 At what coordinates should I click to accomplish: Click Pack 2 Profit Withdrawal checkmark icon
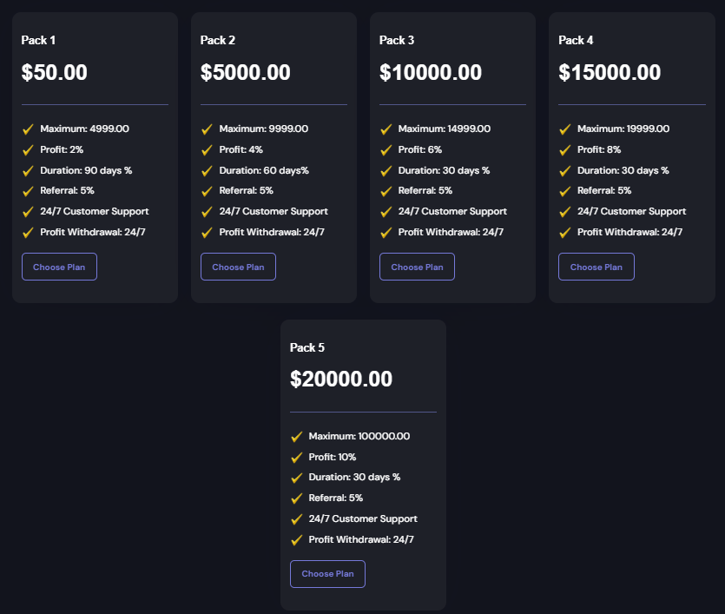click(x=207, y=233)
